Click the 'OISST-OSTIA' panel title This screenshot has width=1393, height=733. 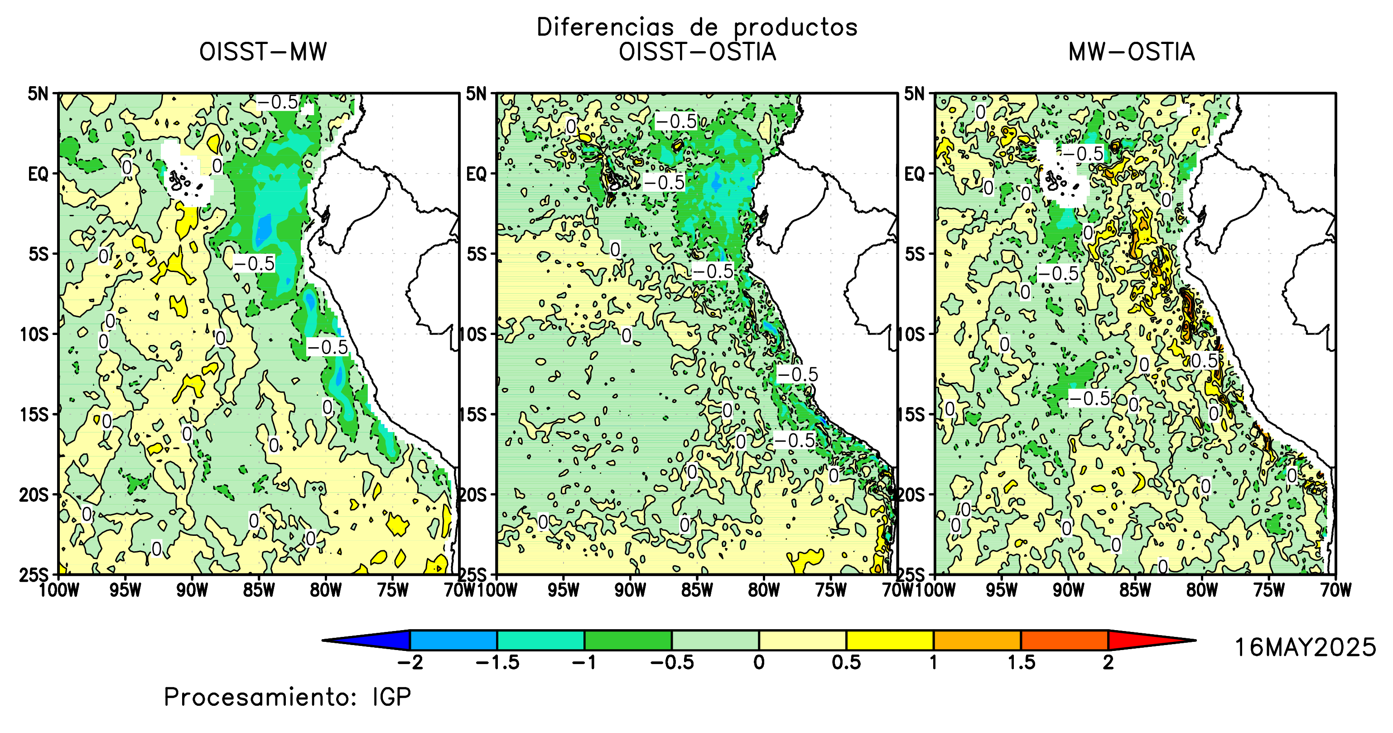pyautogui.click(x=698, y=53)
